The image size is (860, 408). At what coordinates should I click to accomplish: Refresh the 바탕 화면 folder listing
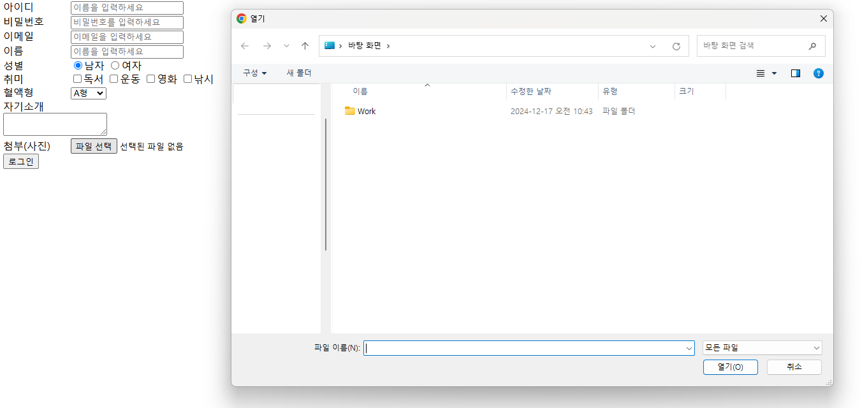(x=676, y=46)
